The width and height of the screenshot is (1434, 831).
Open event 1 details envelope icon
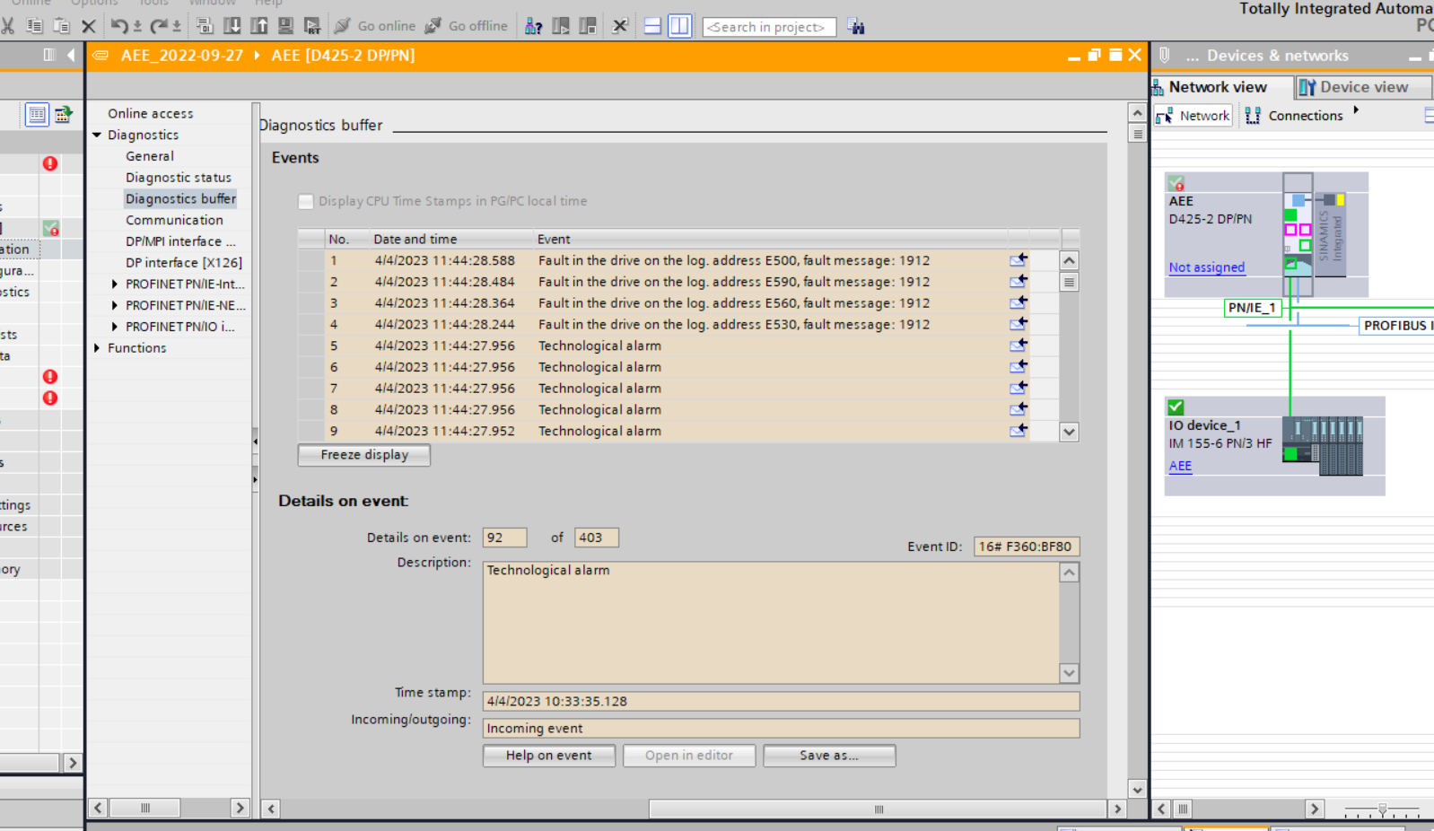pyautogui.click(x=1018, y=260)
